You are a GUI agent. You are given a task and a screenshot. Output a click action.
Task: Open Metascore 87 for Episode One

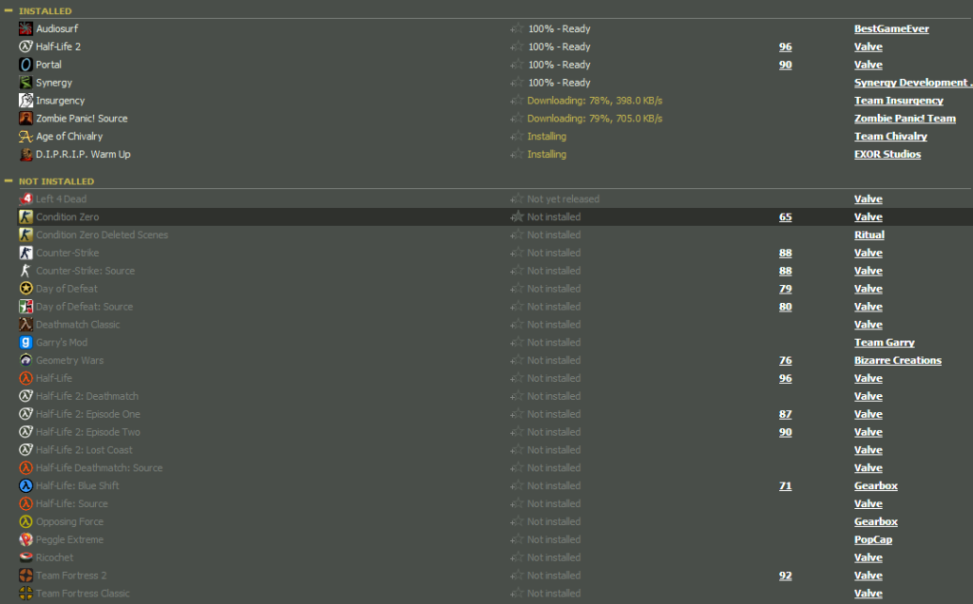click(786, 414)
